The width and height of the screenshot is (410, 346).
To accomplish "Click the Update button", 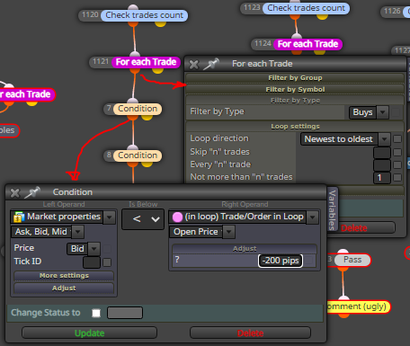I will click(x=89, y=333).
